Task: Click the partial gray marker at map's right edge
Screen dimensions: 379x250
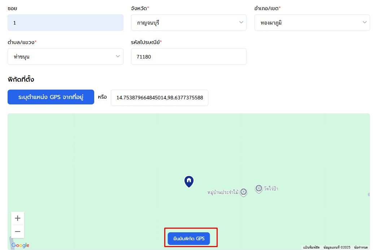Action: coord(369,194)
